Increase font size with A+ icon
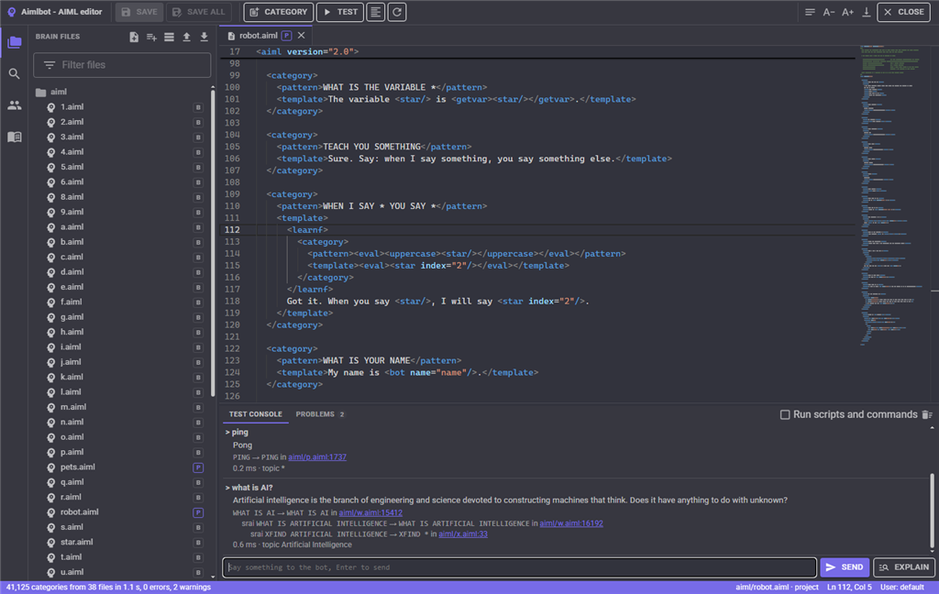 847,12
